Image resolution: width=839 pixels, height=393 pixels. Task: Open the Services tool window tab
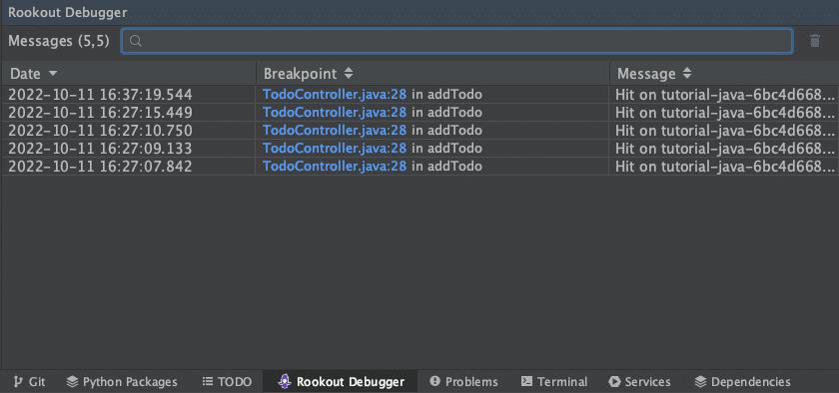[639, 382]
